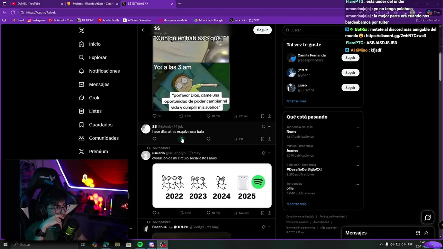Share the 'círculo social' post

[x=270, y=213]
